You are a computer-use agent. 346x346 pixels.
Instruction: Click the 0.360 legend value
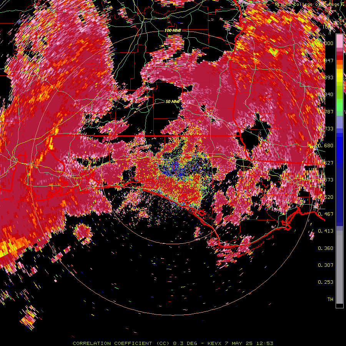(326, 248)
